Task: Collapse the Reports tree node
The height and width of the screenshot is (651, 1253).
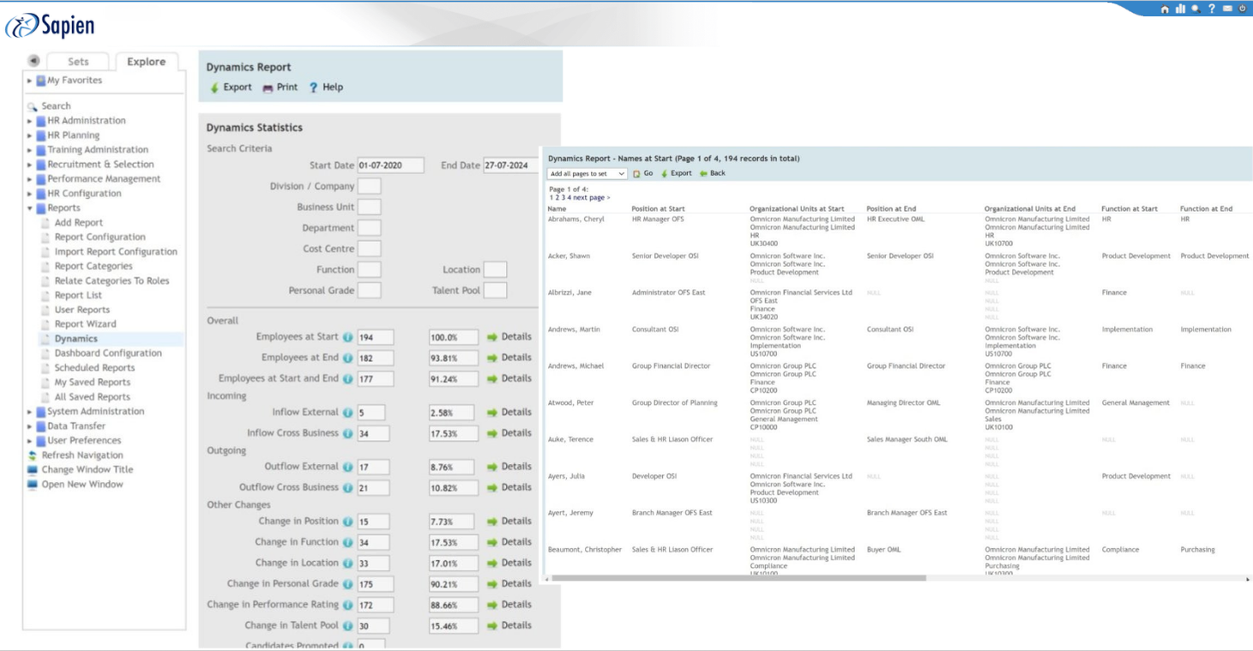Action: coord(30,208)
